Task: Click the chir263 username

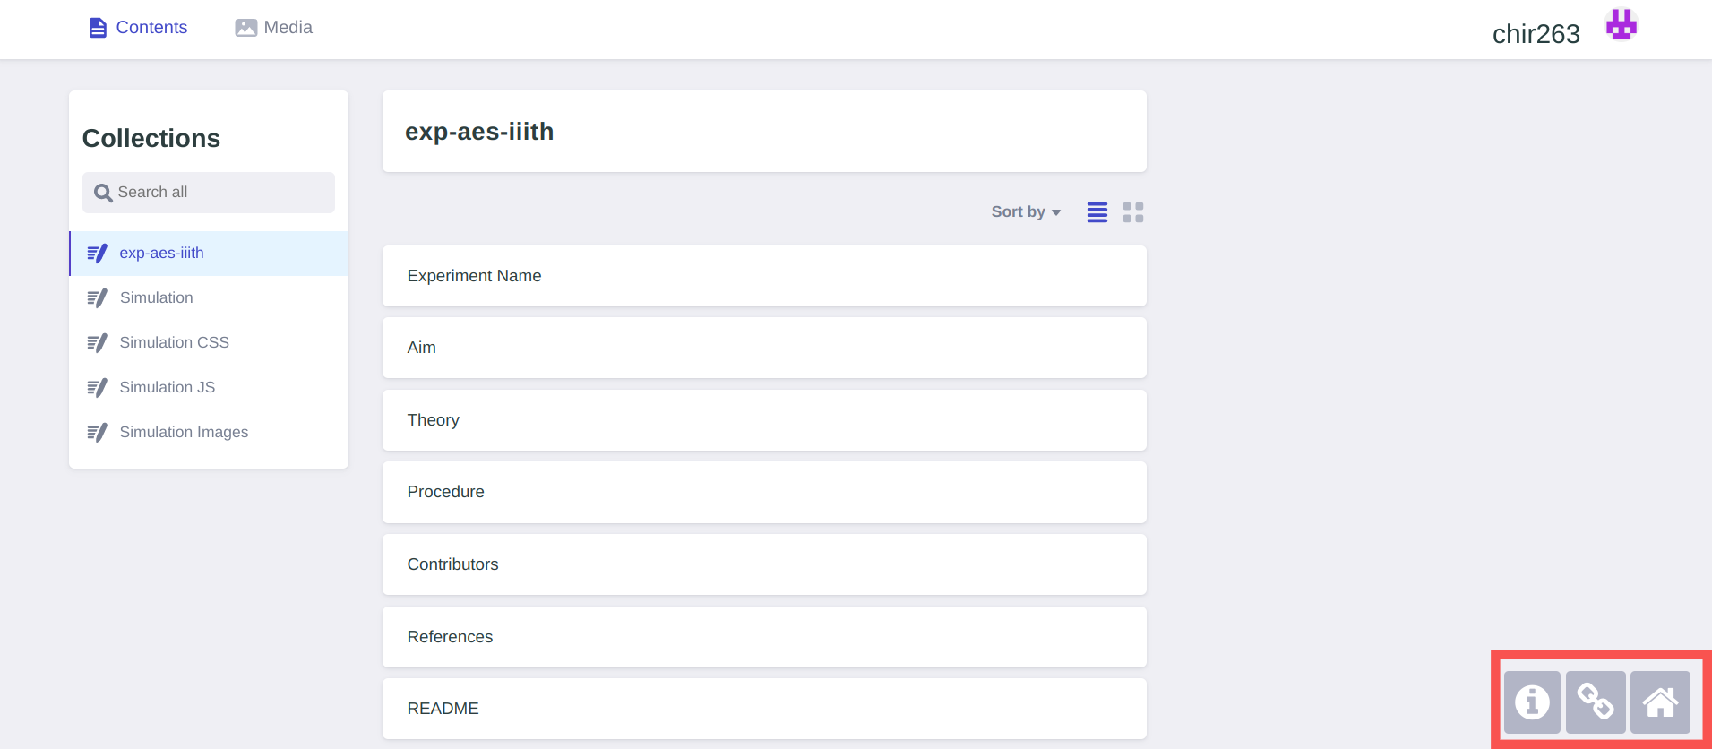Action: (1536, 34)
